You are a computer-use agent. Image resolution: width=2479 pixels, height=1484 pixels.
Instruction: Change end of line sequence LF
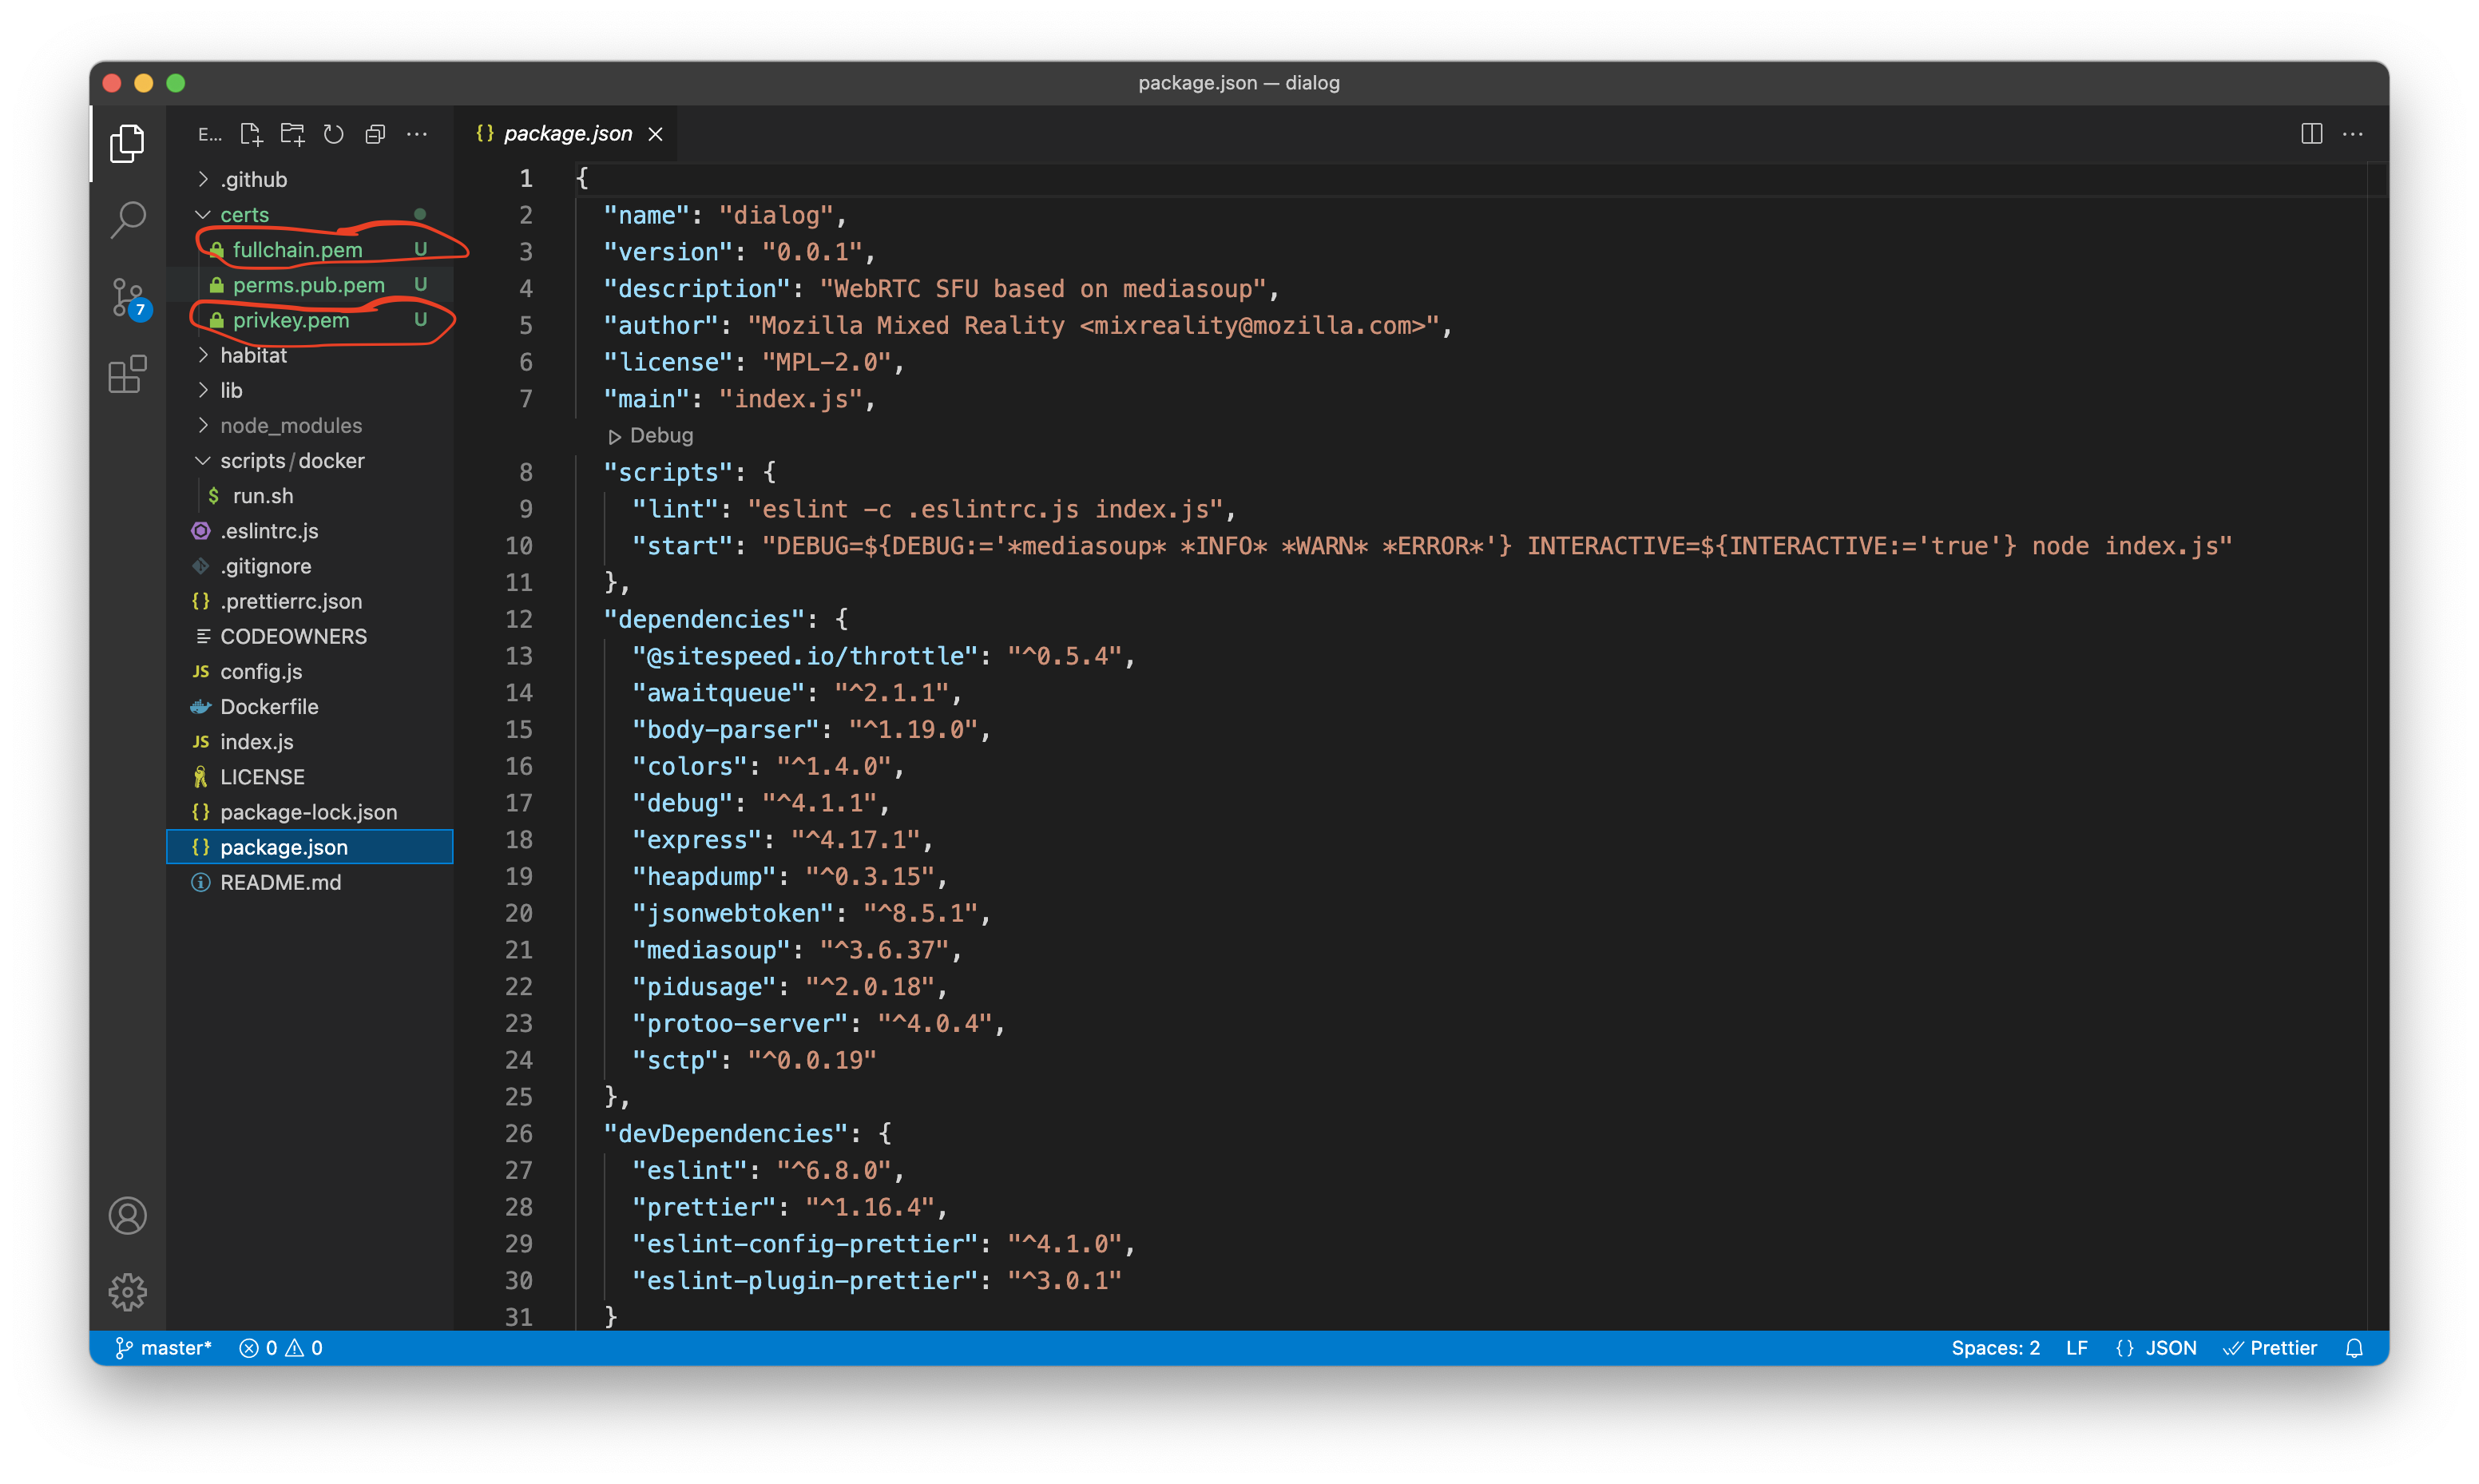(x=2076, y=1348)
